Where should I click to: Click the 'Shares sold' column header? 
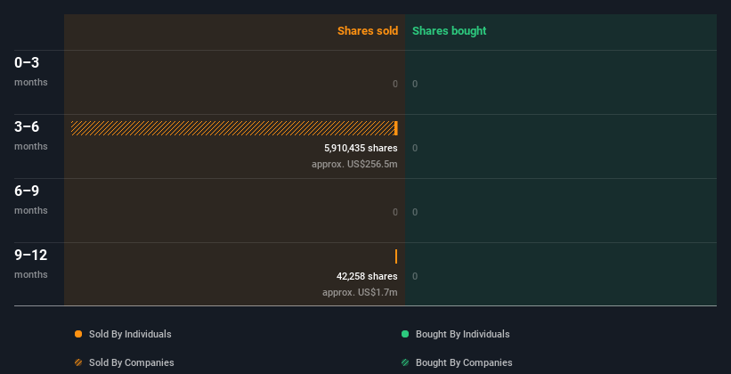[368, 31]
